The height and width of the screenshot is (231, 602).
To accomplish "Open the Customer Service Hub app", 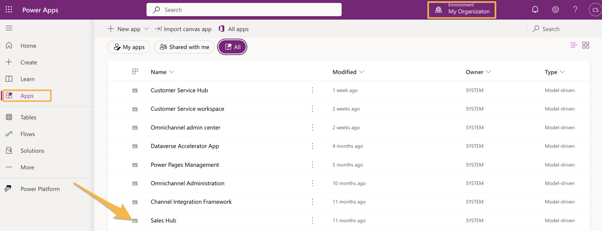I will 179,90.
